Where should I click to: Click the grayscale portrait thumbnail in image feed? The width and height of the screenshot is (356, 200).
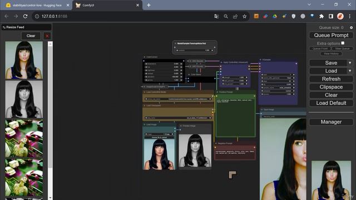[24, 99]
